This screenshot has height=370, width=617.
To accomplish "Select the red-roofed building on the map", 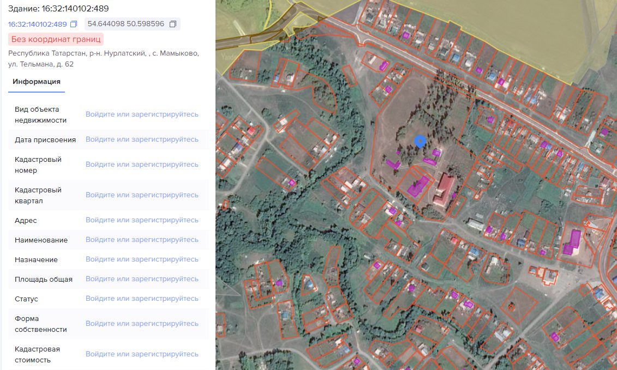I will (445, 190).
